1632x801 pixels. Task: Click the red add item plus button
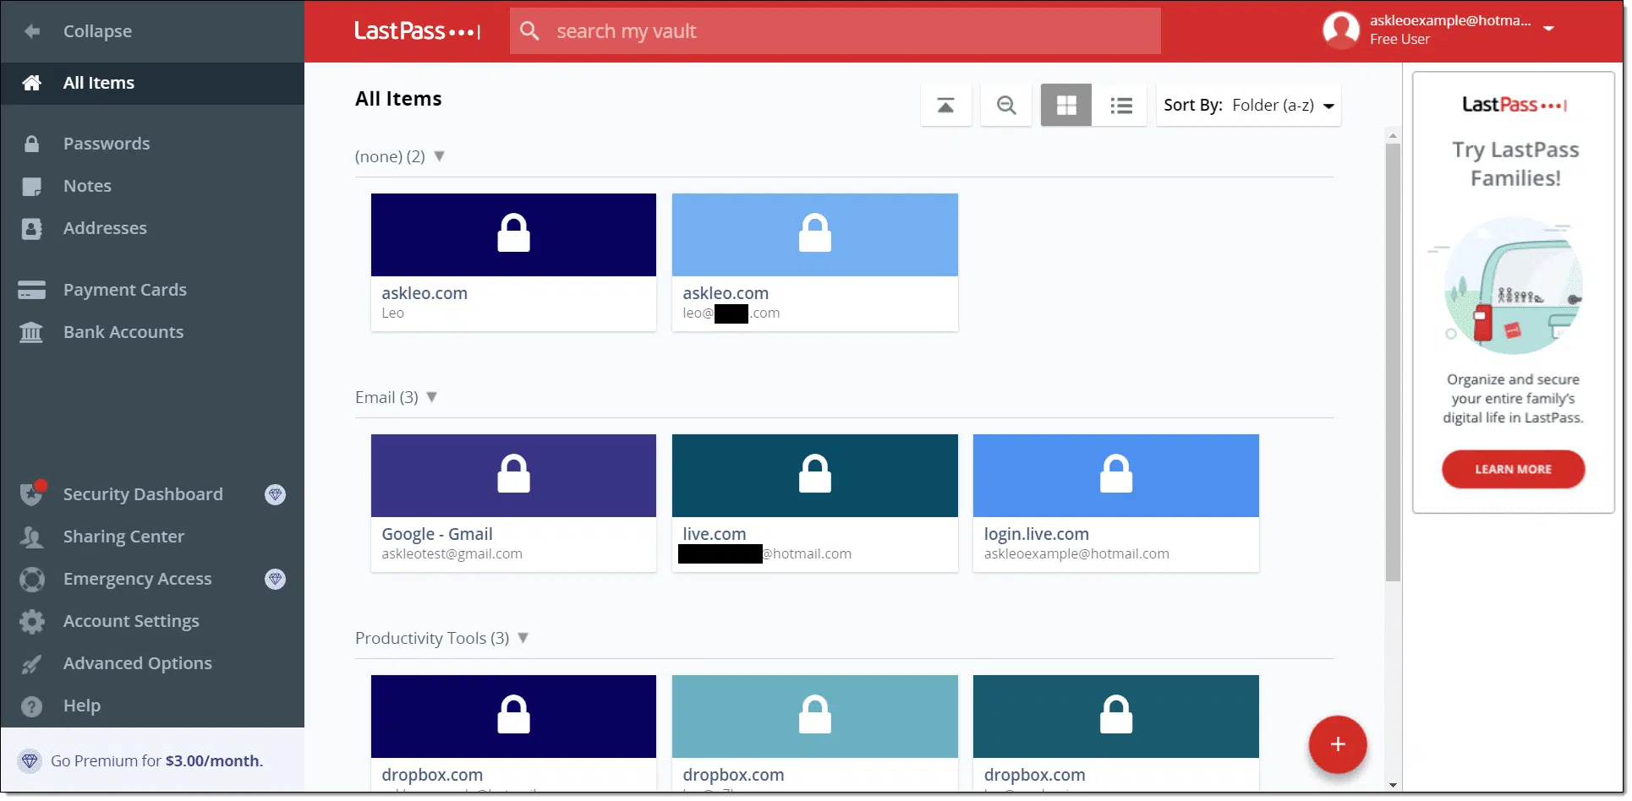1337,744
